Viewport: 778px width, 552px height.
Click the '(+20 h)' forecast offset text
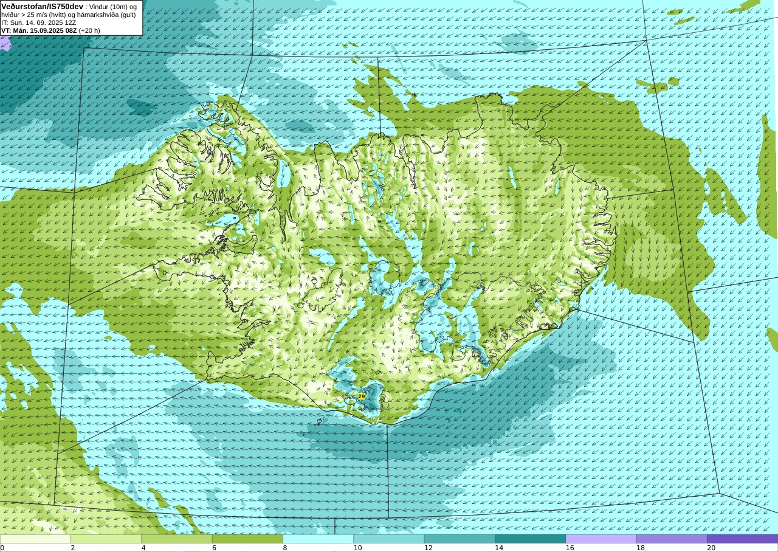pos(89,30)
